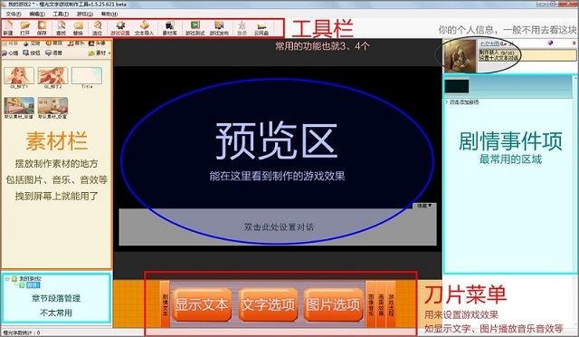
Task: Select the 画面效果 vertical tab
Action: (381, 304)
